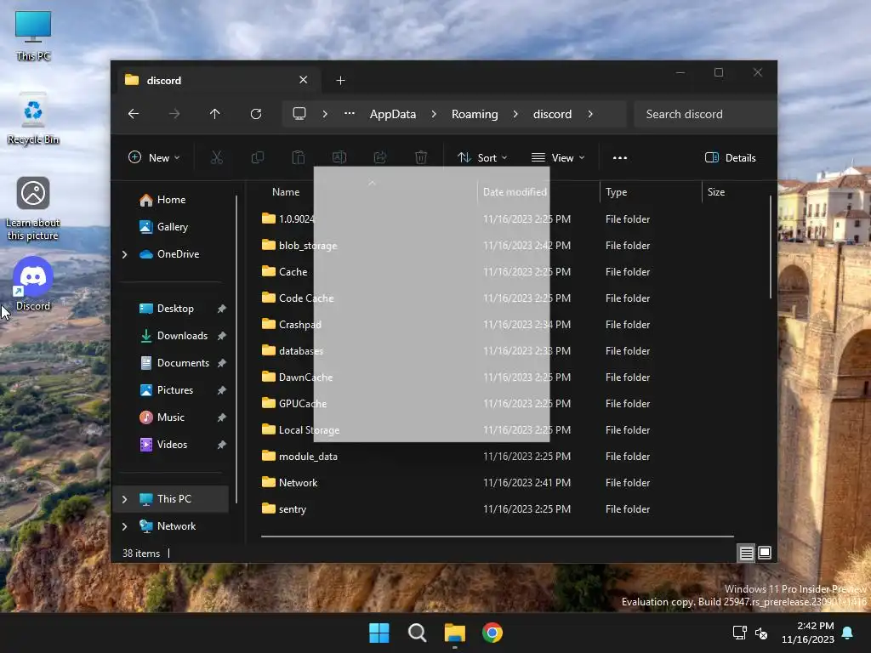The height and width of the screenshot is (653, 871).
Task: Open pinned Documents folder in sidebar
Action: coord(183,363)
